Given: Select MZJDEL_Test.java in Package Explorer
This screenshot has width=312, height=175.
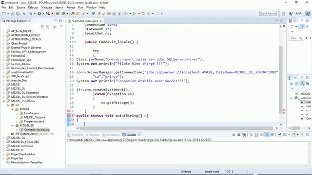Looking at the screenshot, I should [33, 118].
